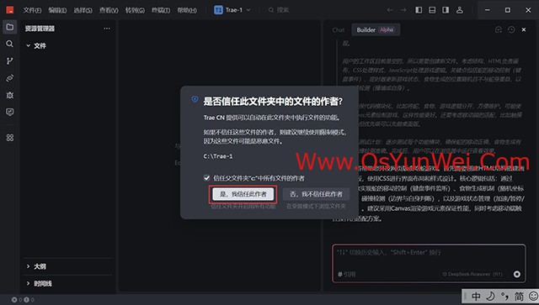Close the AI chat side panel

(524, 30)
